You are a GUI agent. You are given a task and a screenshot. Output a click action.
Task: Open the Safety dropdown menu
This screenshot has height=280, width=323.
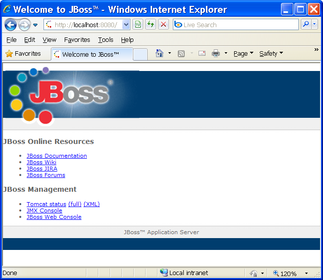point(271,54)
